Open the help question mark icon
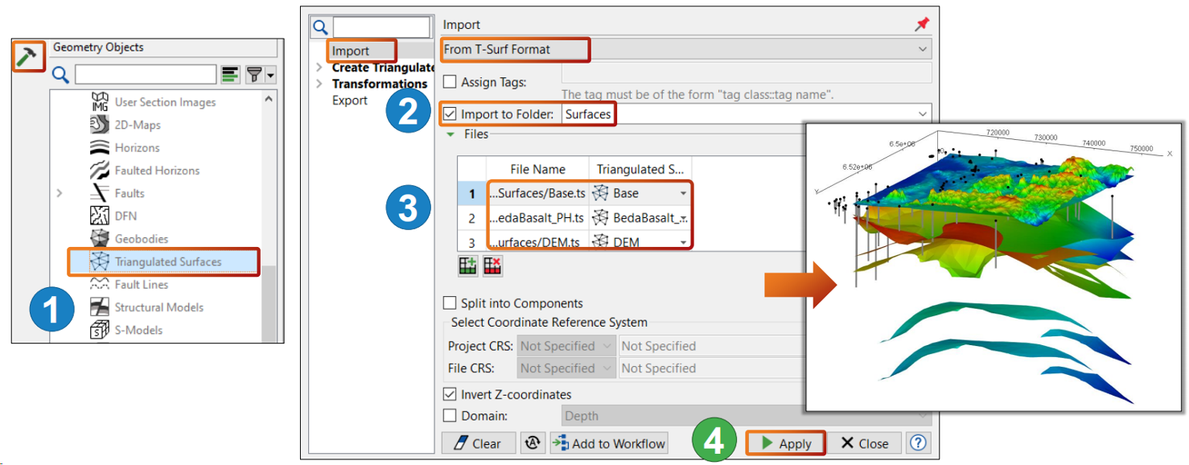1189x465 pixels. [918, 442]
